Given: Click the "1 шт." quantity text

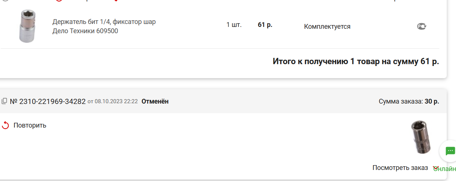Looking at the screenshot, I should coord(234,25).
